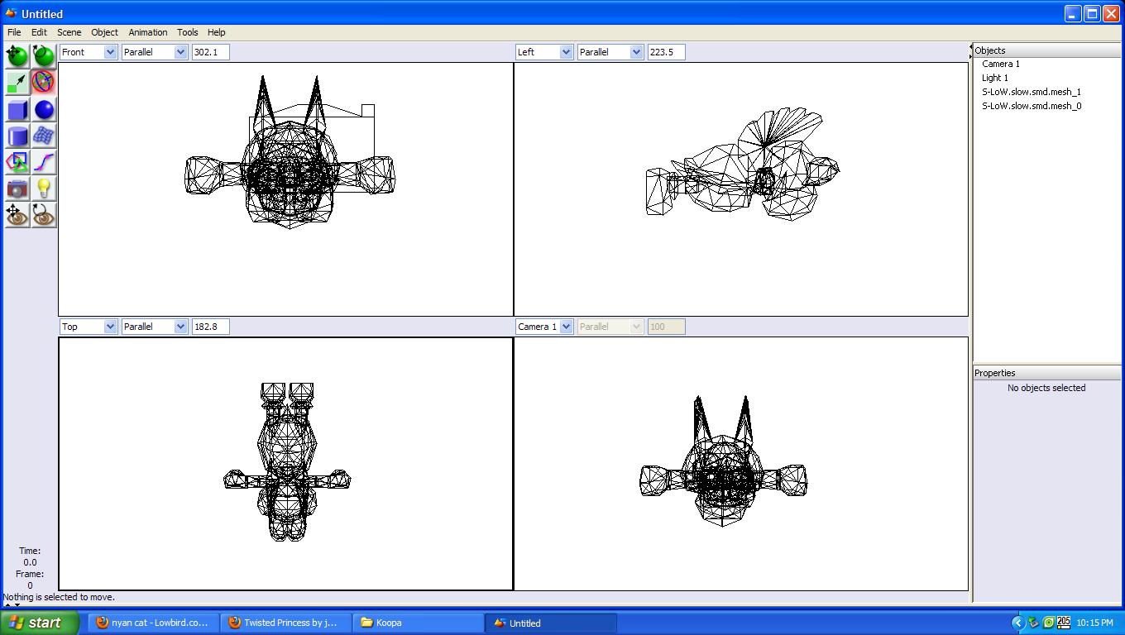Choose the Create Cylinder tool
Image resolution: width=1125 pixels, height=635 pixels.
click(x=17, y=135)
